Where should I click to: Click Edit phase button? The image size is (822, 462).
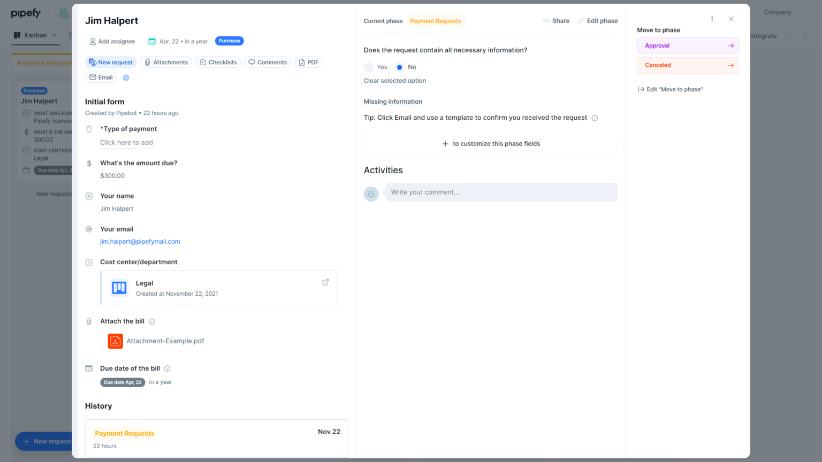tap(598, 21)
